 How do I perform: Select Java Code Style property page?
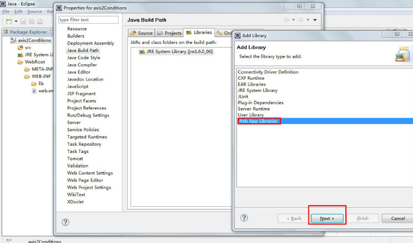(x=84, y=58)
